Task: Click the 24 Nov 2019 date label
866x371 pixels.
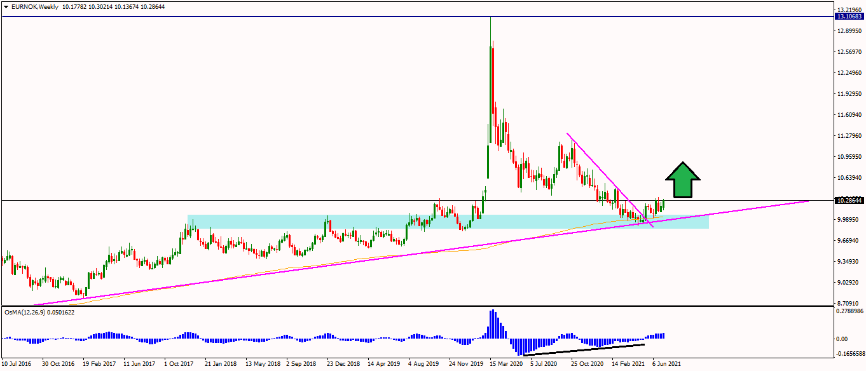Action: [465, 365]
